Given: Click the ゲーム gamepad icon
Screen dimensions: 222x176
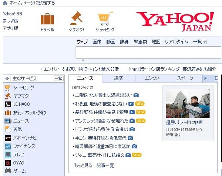Looking at the screenshot, I should coord(8,171).
